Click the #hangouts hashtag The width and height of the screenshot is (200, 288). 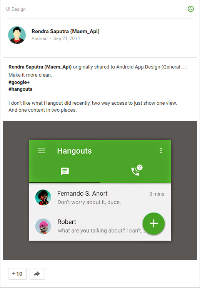pyautogui.click(x=20, y=89)
